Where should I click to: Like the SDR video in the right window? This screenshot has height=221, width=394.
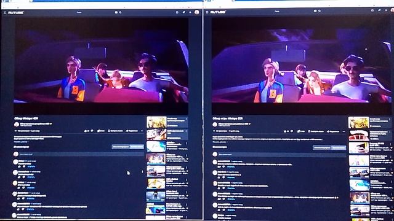point(286,131)
